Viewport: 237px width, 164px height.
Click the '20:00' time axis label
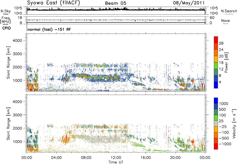tap(175, 158)
